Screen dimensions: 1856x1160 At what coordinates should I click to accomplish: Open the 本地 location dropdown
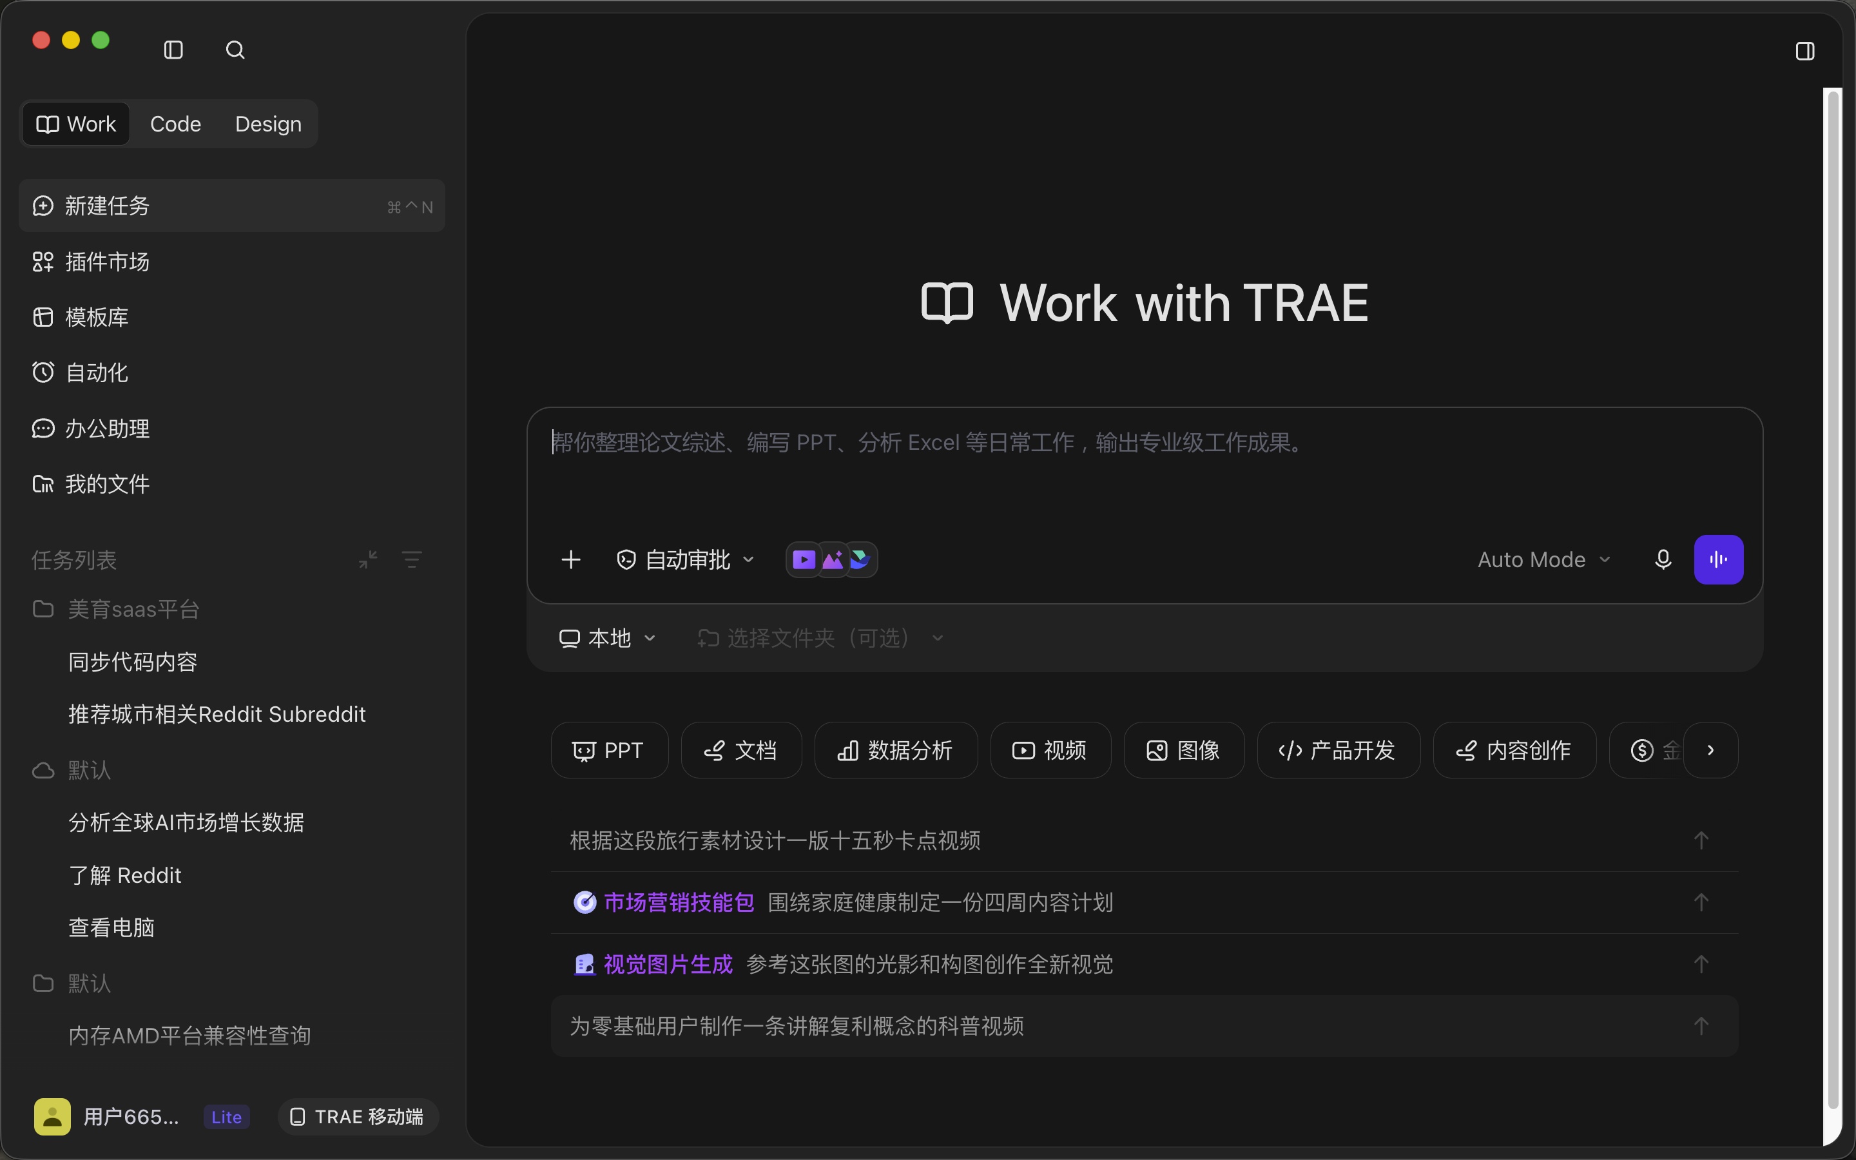608,638
